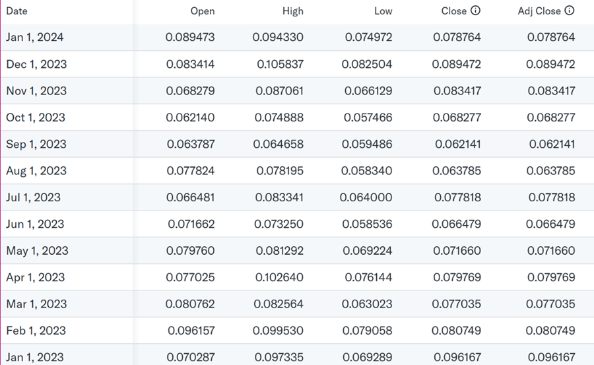Viewport: 594px width, 365px height.
Task: Click High value 0.081292
Action: [280, 251]
